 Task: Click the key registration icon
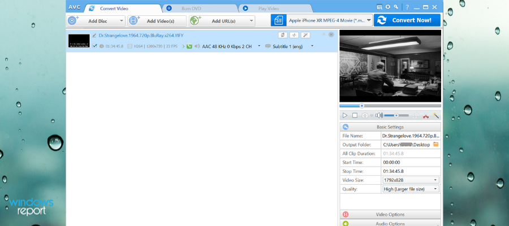pos(396,7)
